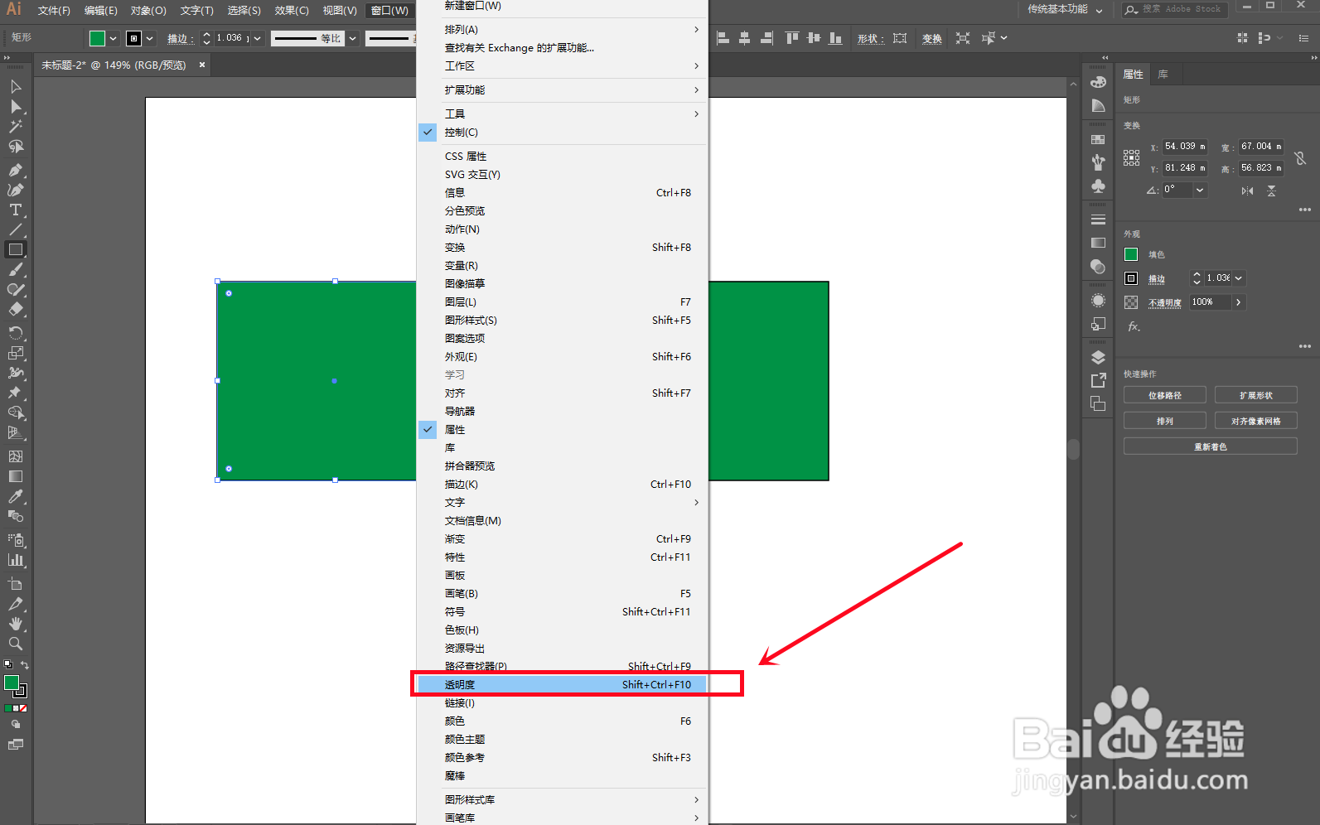Select the Pen tool
Image resolution: width=1320 pixels, height=825 pixels.
point(15,170)
